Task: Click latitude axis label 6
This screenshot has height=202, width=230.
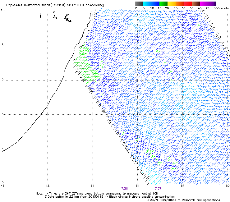Action: 2,79
